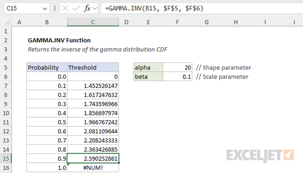
Task: Select row 16 header
Action: (6, 168)
